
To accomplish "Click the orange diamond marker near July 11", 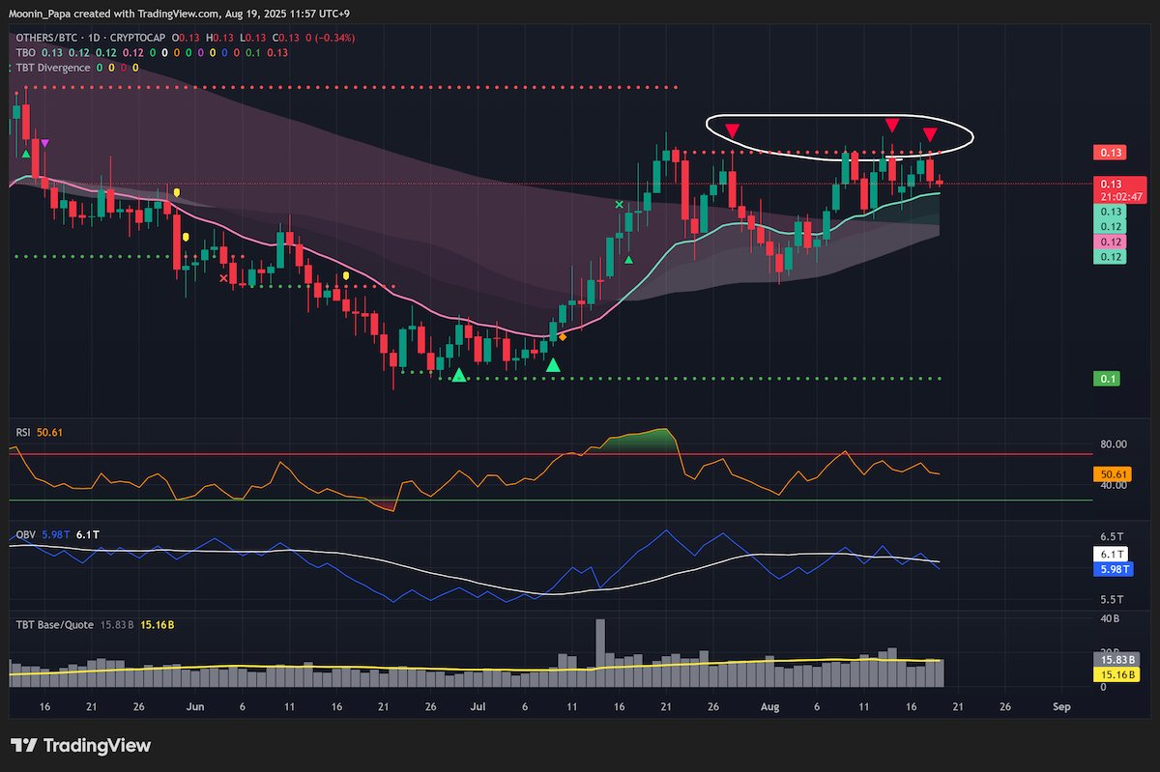I will [563, 336].
